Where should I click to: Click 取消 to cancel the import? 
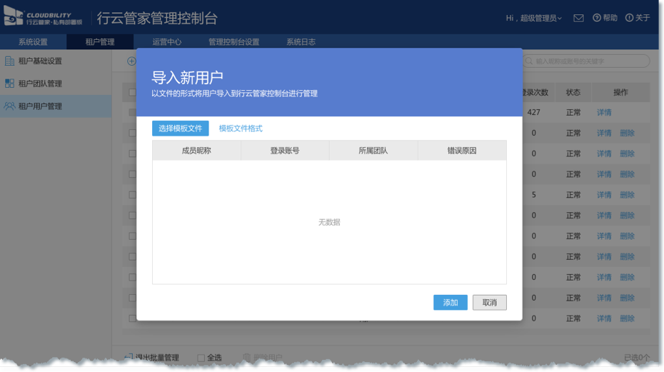tap(489, 303)
